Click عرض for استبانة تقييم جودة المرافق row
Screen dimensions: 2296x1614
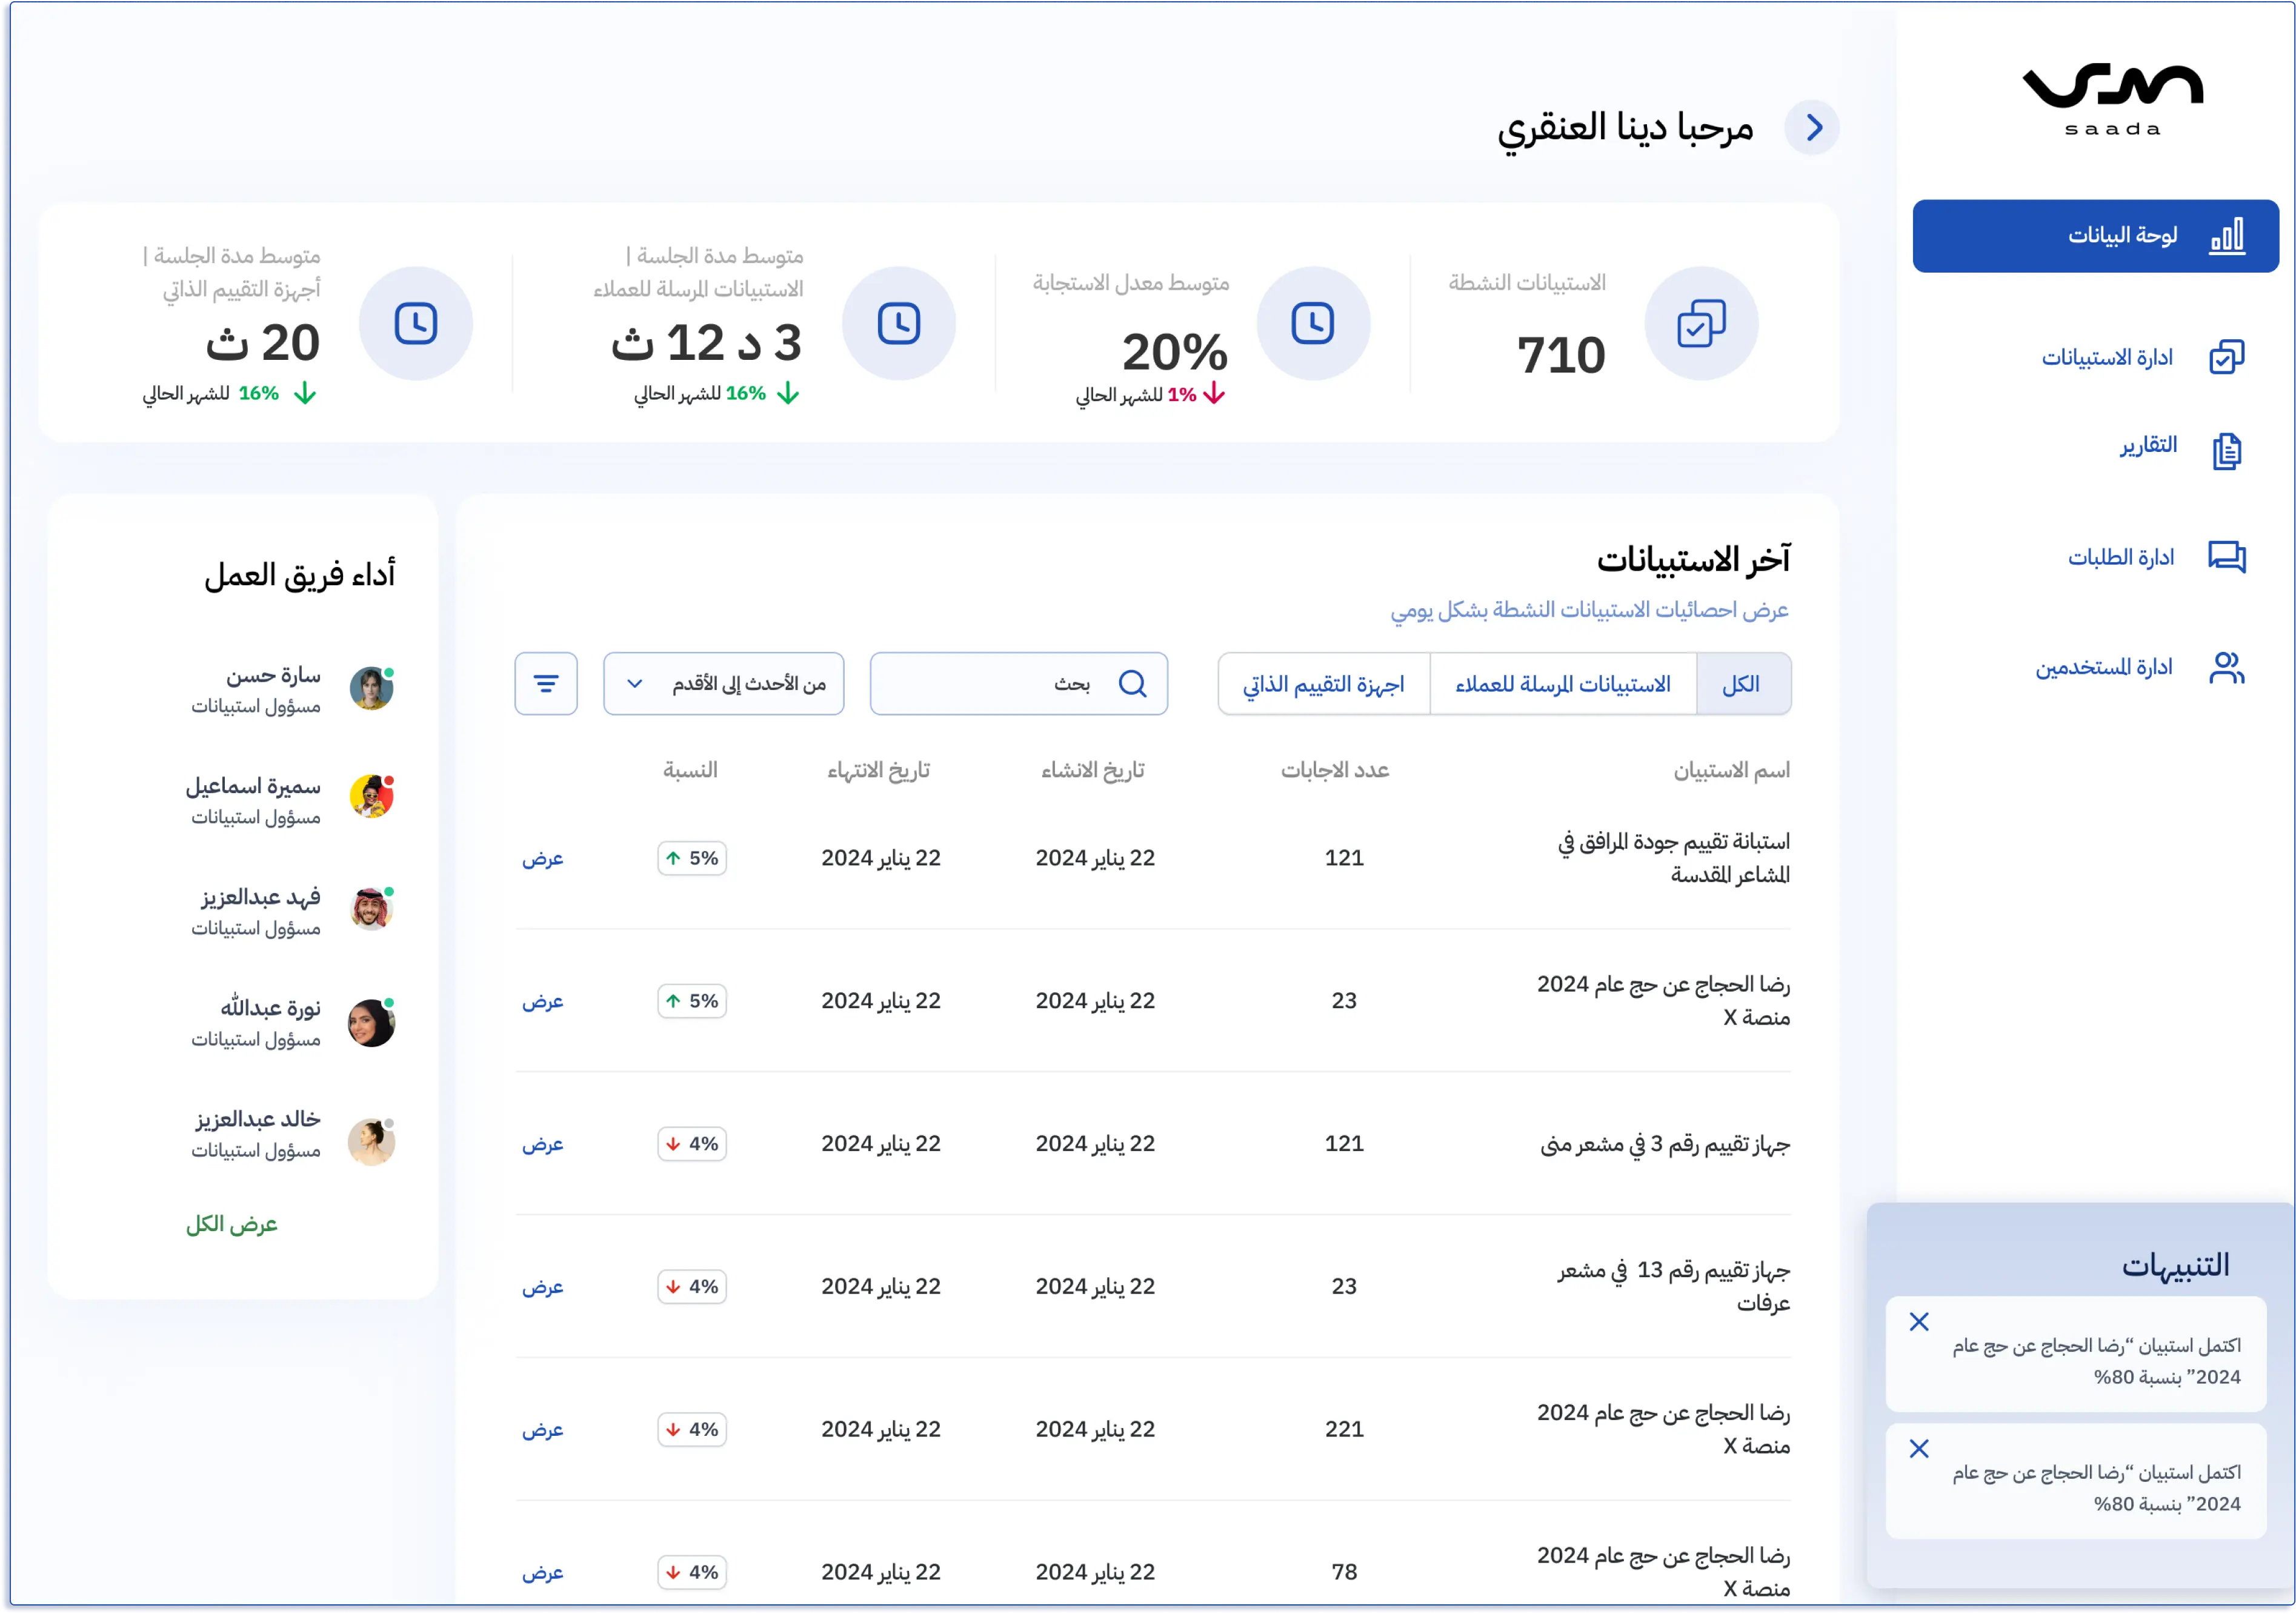point(543,858)
